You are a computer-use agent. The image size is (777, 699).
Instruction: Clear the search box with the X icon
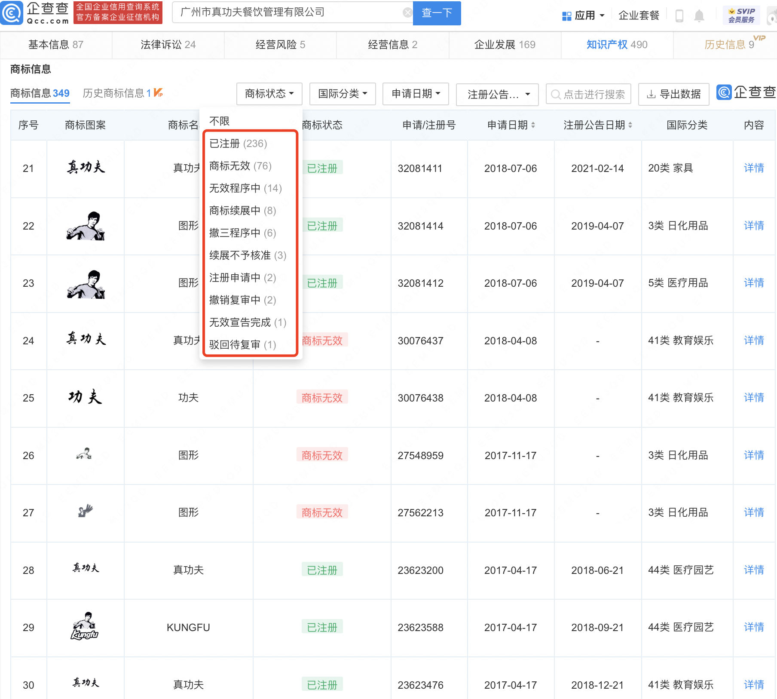point(407,13)
